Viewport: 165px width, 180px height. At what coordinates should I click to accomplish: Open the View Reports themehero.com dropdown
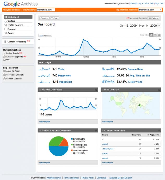tap(46, 10)
